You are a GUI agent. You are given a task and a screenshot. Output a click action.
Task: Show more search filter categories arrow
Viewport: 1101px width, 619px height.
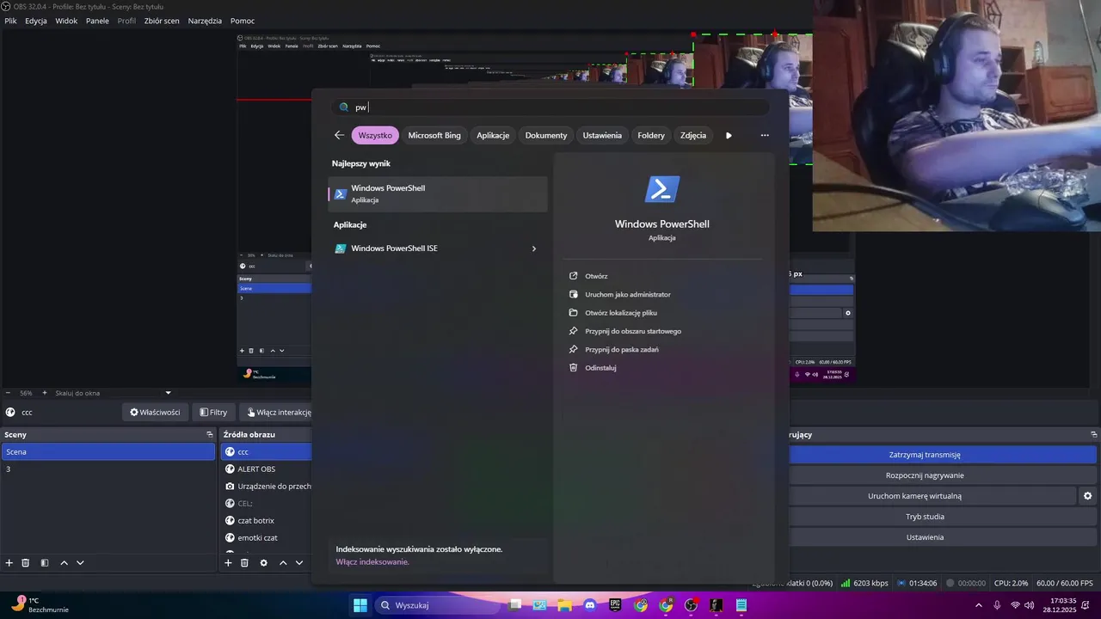(x=729, y=135)
